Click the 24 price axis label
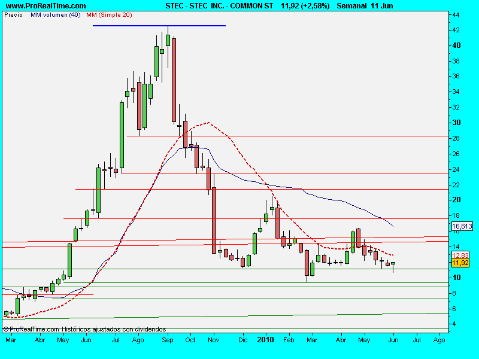The height and width of the screenshot is (359, 479). (456, 169)
